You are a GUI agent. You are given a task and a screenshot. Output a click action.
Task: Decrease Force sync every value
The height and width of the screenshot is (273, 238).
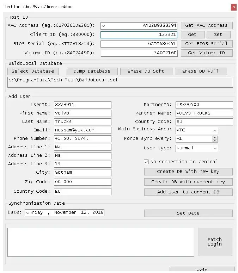pos(215,140)
